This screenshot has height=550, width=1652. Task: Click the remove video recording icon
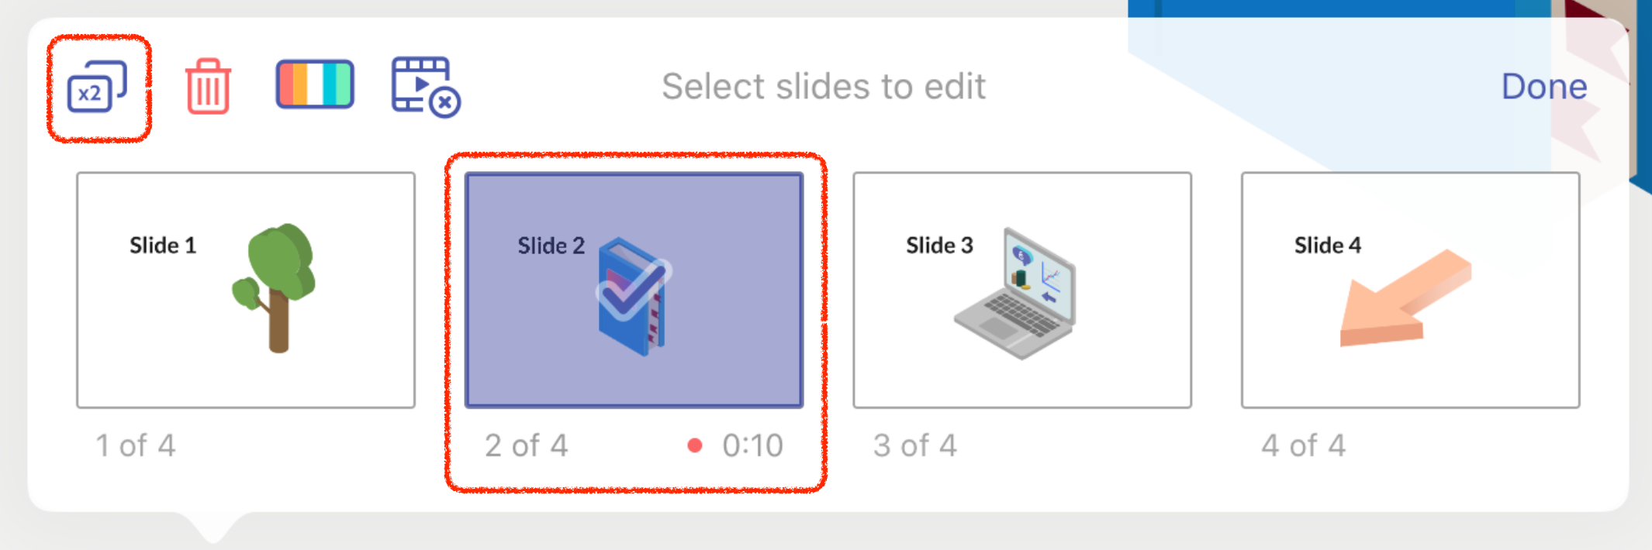coord(426,87)
